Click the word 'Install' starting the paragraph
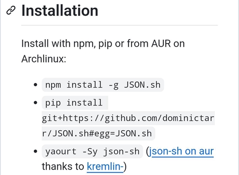The height and width of the screenshot is (175, 239). tap(35, 43)
